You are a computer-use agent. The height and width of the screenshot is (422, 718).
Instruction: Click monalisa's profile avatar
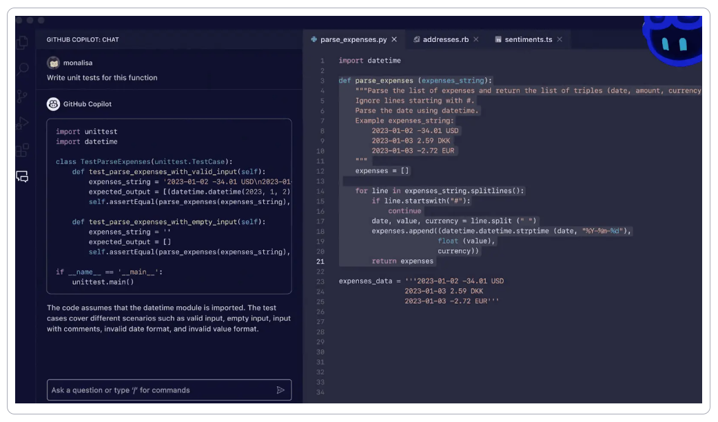(54, 62)
